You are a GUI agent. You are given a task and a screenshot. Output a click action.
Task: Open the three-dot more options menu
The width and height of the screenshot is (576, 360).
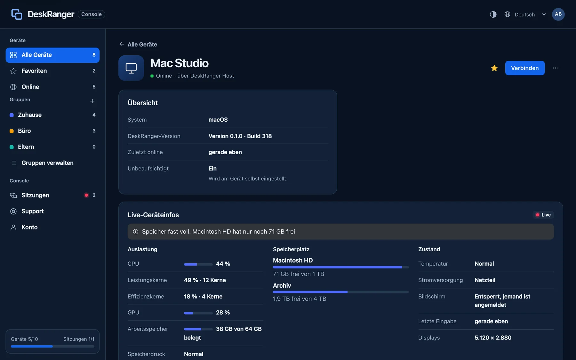click(x=556, y=68)
